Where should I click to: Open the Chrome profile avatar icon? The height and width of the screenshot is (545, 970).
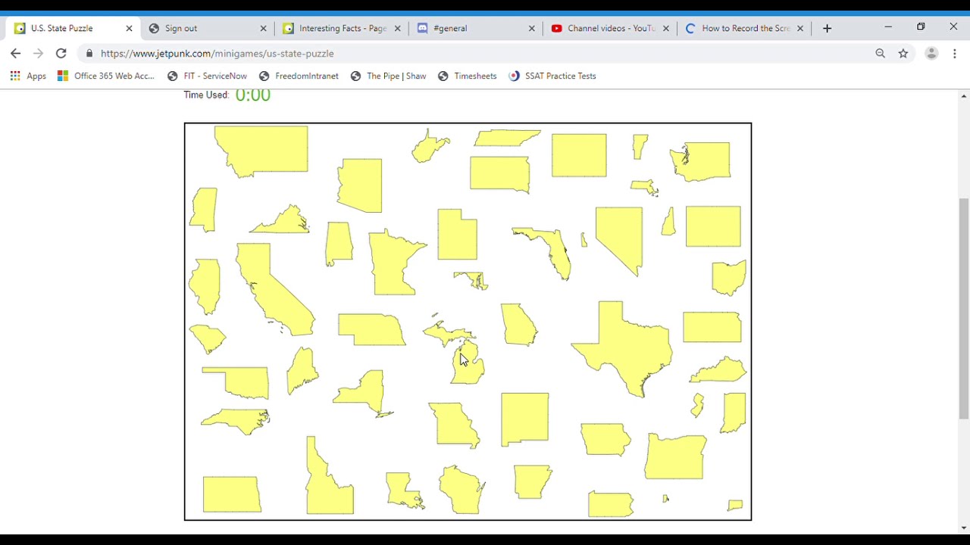[x=931, y=54]
